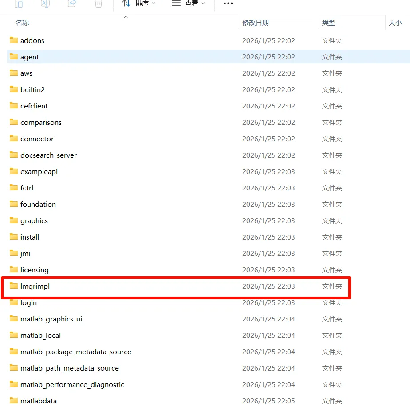Sort by the 名称 column header
Viewport: 410px width, 406px height.
pos(22,23)
